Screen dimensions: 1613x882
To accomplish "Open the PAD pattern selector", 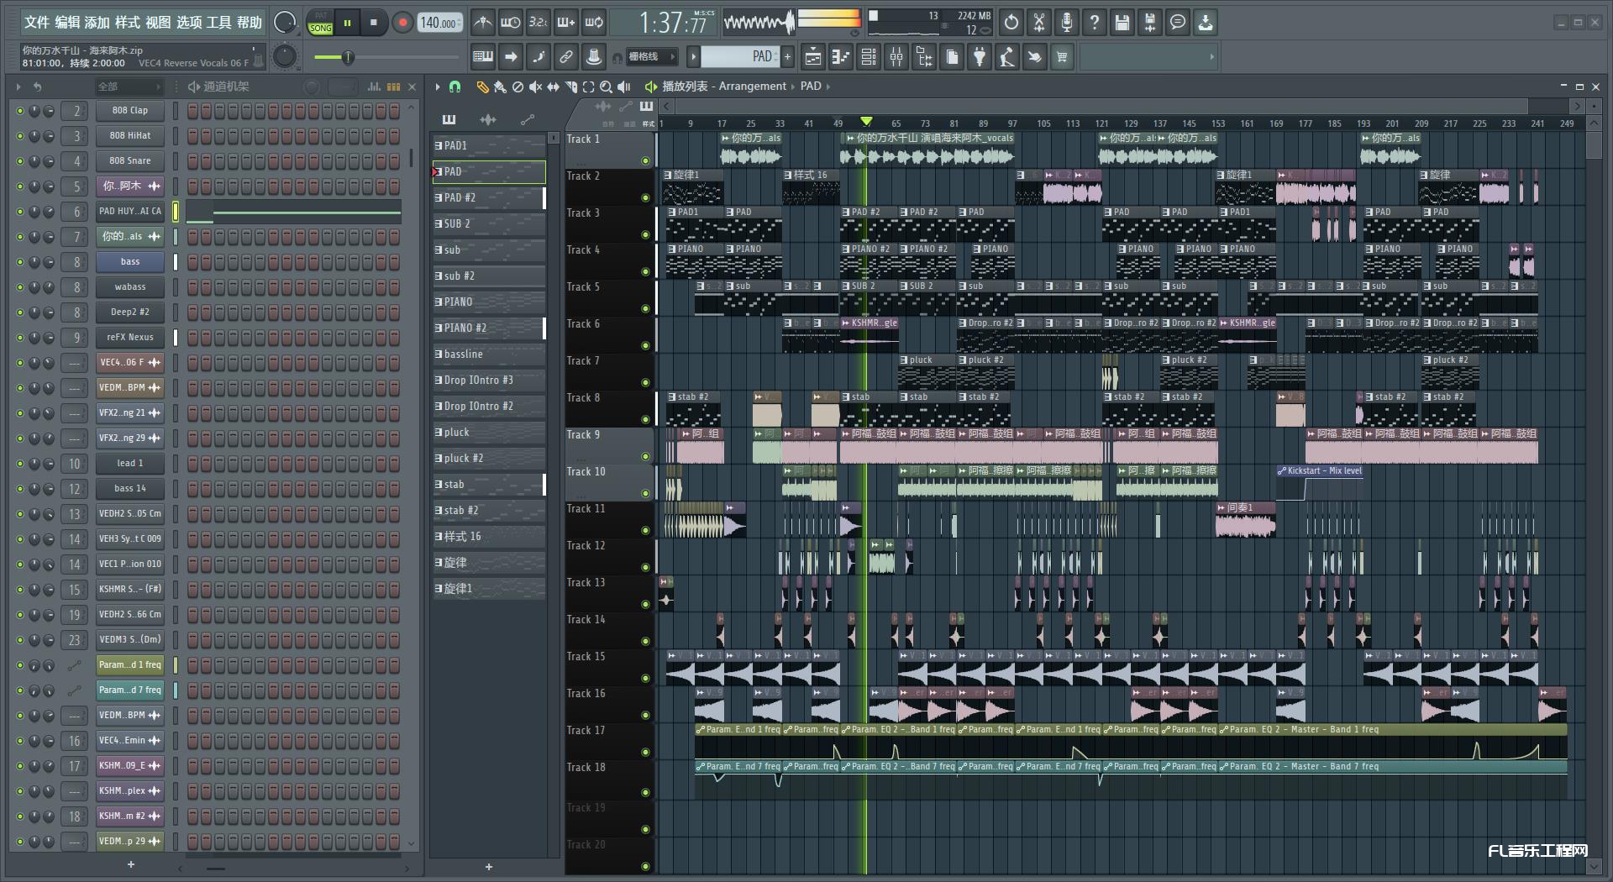I will [741, 57].
